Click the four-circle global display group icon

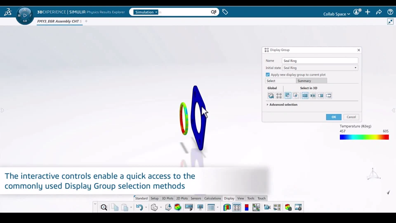point(279,95)
